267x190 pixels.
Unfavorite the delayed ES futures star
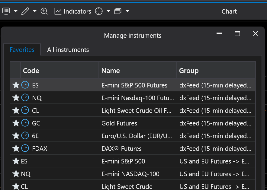[x=16, y=85]
